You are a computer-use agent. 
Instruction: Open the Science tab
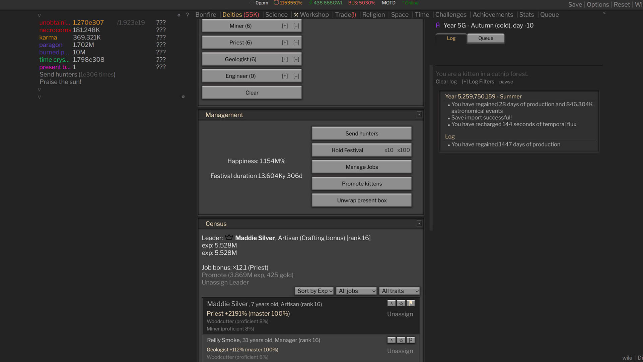coord(276,15)
